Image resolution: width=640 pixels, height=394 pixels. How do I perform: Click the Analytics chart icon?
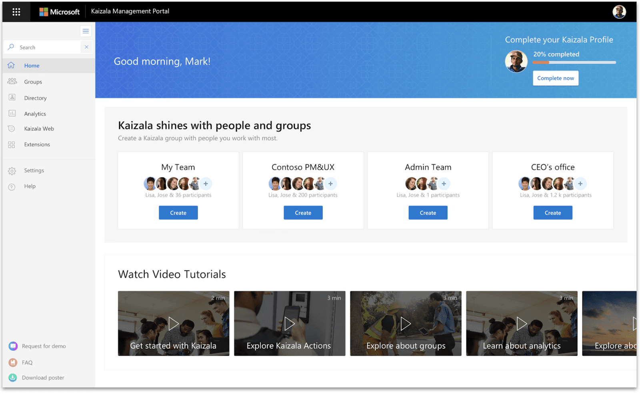click(x=12, y=113)
